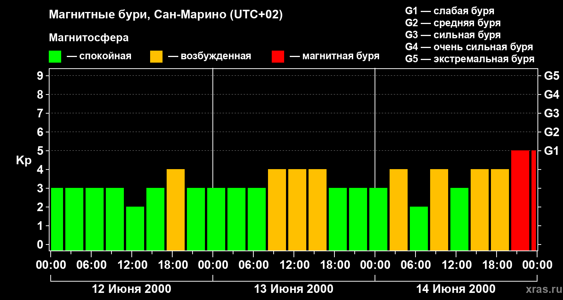Click the Kp axis value '7'
The image size is (563, 300).
click(41, 113)
